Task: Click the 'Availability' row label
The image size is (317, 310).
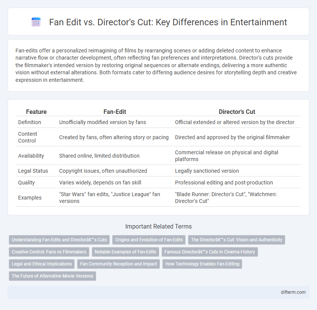Action: pyautogui.click(x=31, y=156)
